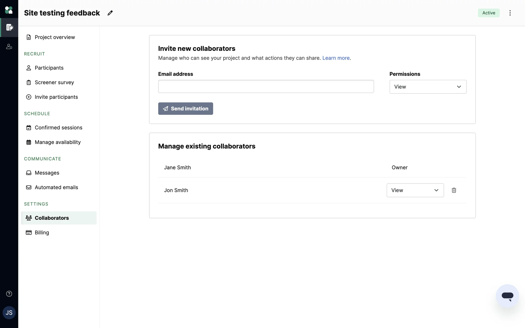Open the three-dot more options menu

[510, 13]
